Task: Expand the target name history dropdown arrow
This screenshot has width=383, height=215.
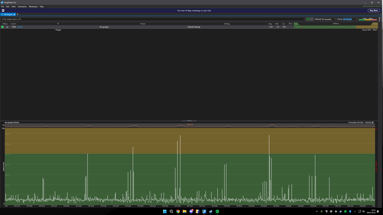Action: tap(304, 19)
